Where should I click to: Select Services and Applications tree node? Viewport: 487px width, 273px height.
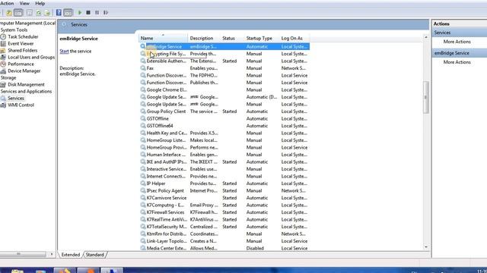pos(26,91)
